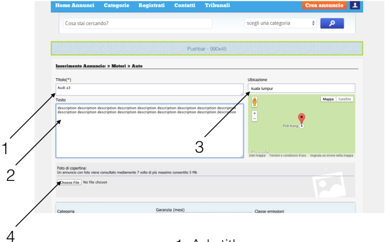Go to the Categorie menu
The height and width of the screenshot is (242, 385).
click(x=116, y=5)
